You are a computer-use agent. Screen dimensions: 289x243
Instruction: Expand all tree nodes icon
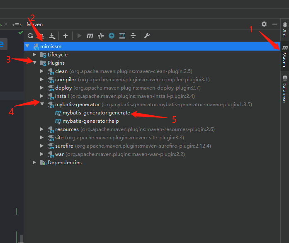point(122,36)
